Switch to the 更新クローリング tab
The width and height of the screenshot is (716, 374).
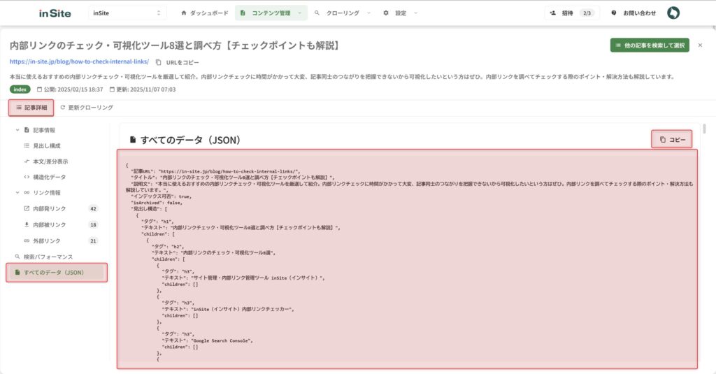(87, 108)
